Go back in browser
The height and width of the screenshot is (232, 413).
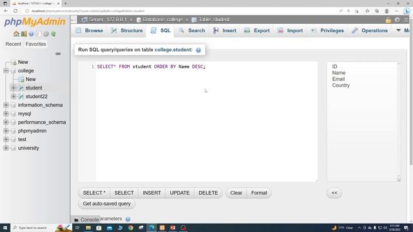(x=6, y=11)
